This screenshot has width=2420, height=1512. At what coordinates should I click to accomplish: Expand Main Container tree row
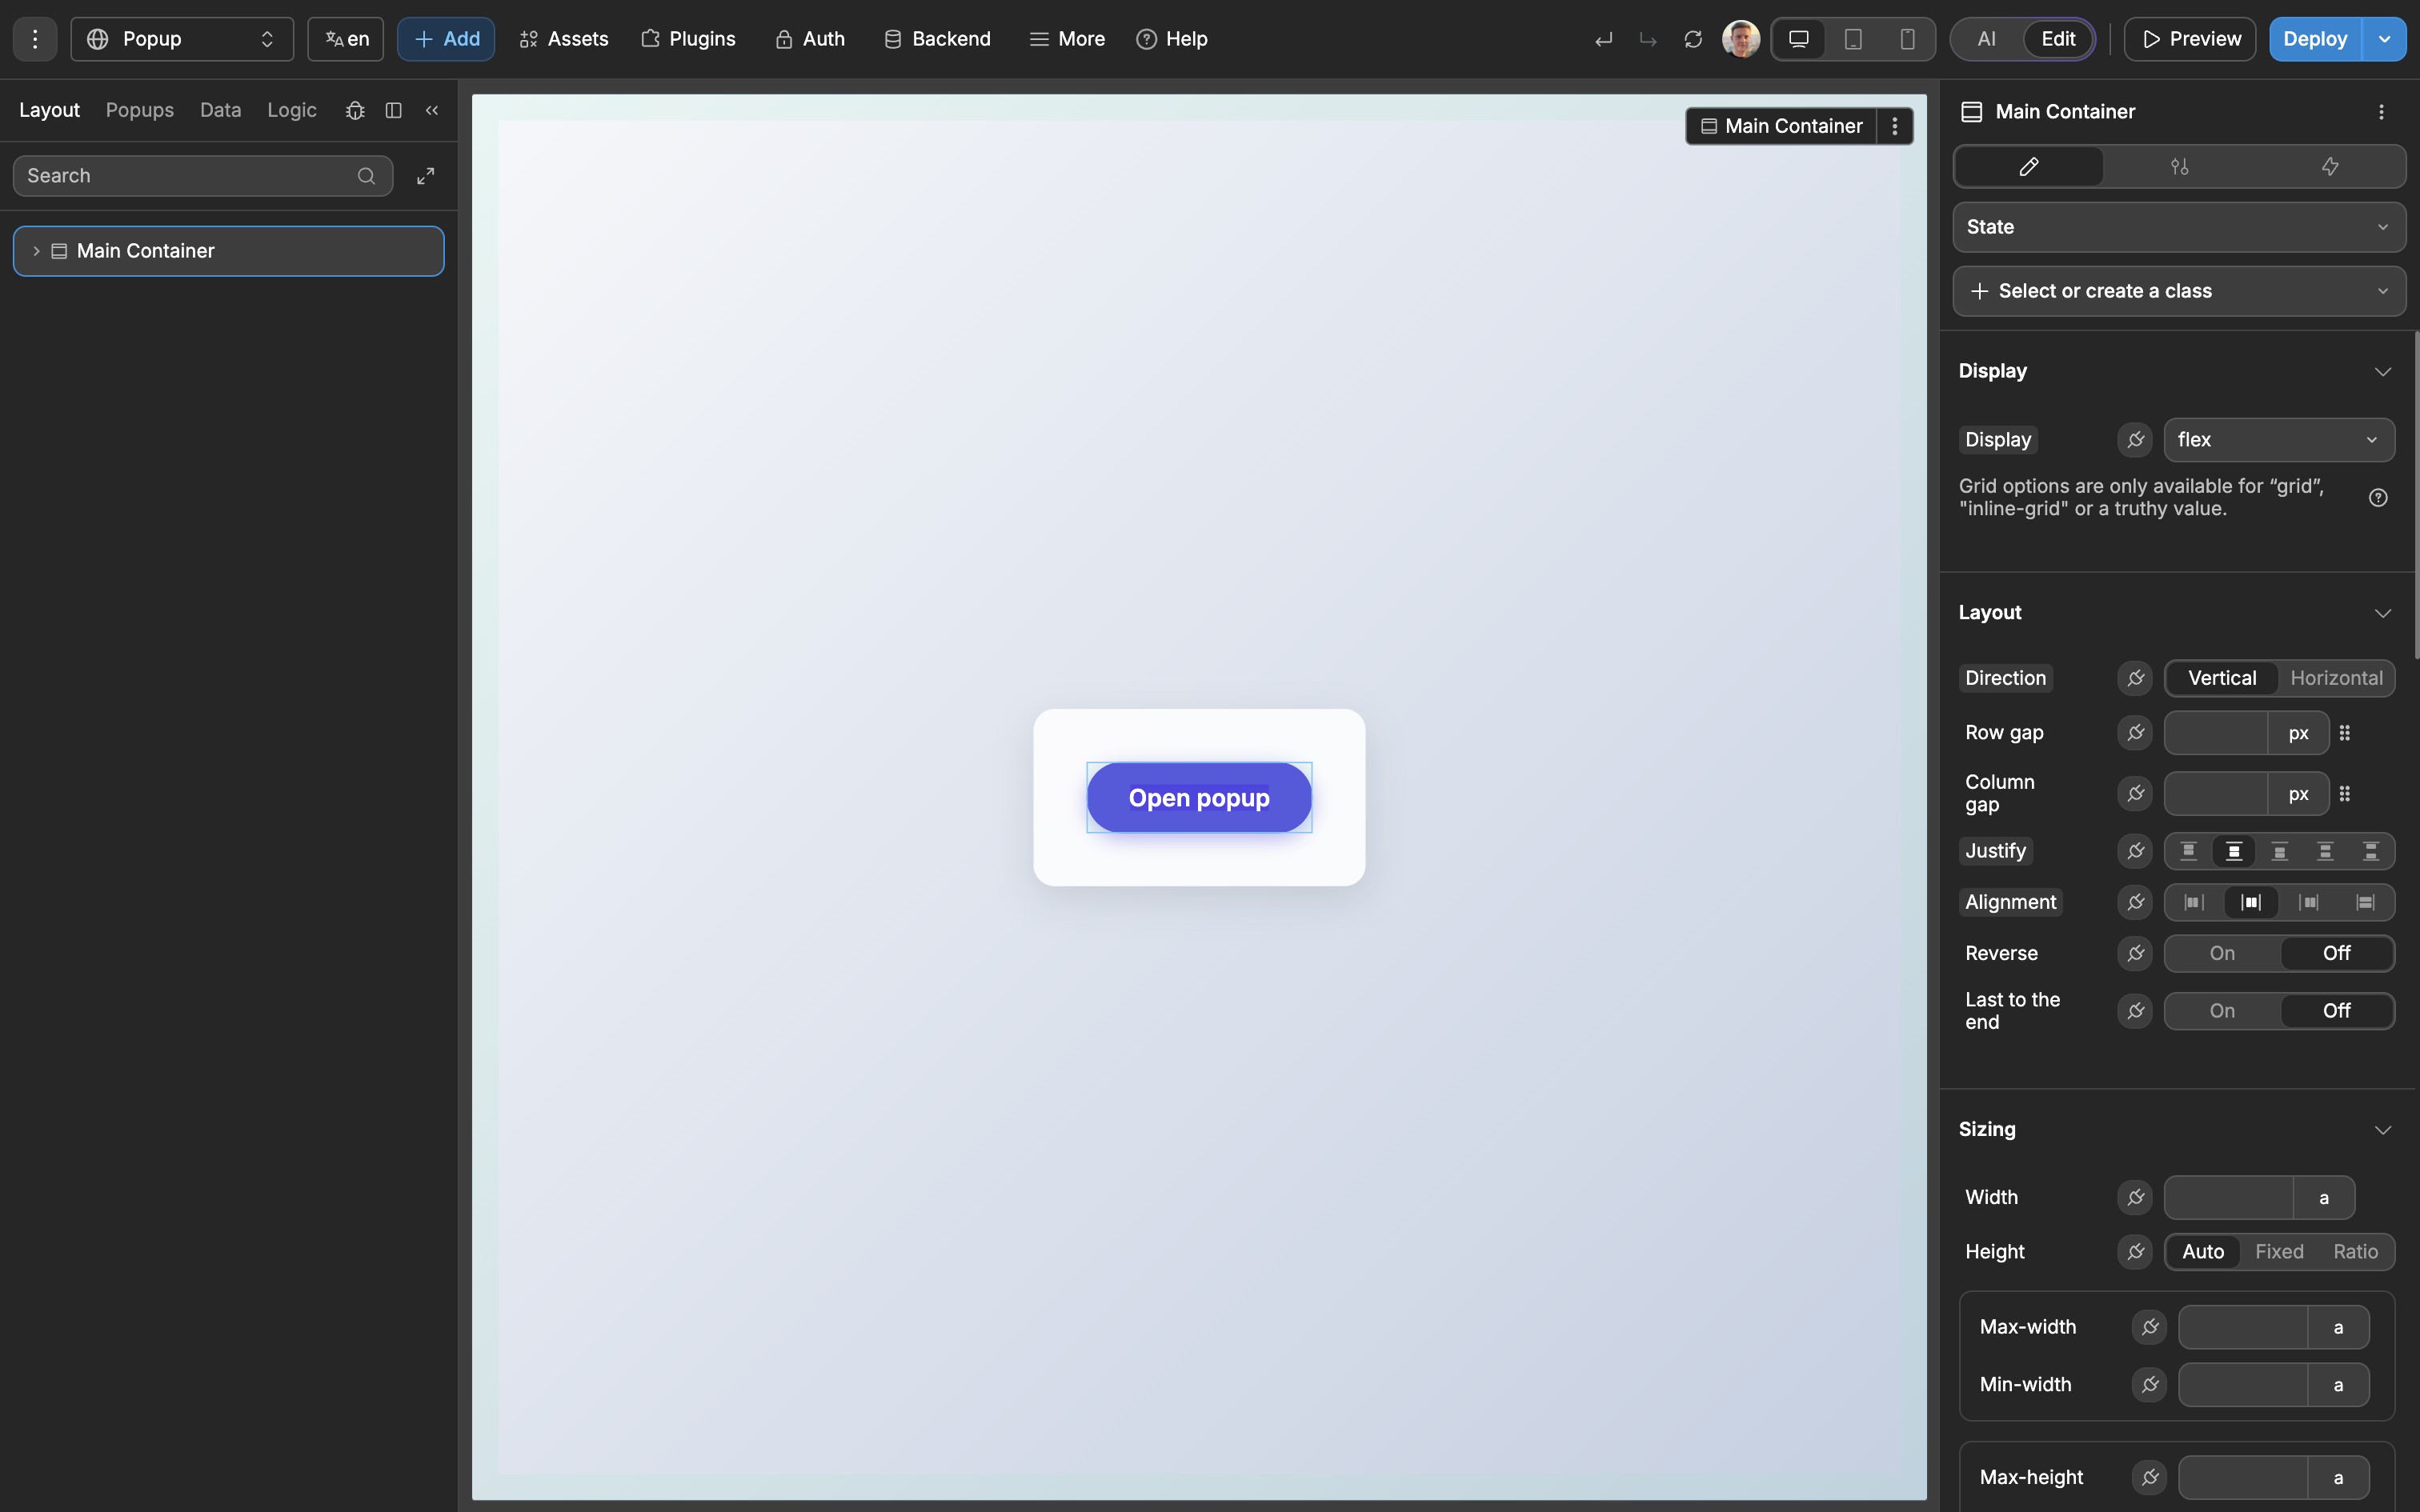point(36,251)
